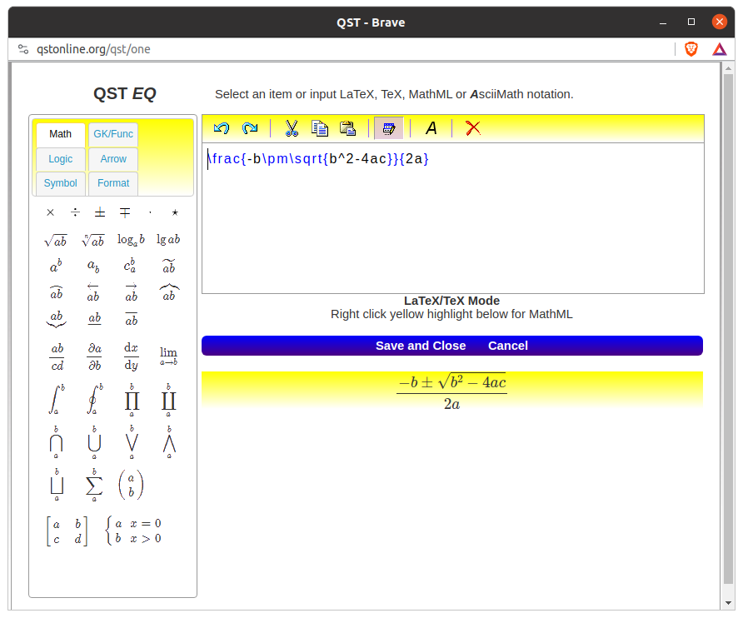The image size is (743, 618).
Task: Insert the big union template
Action: [94, 442]
